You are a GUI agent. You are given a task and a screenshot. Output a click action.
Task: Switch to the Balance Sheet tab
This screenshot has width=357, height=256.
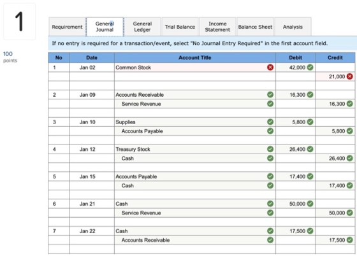pyautogui.click(x=255, y=27)
